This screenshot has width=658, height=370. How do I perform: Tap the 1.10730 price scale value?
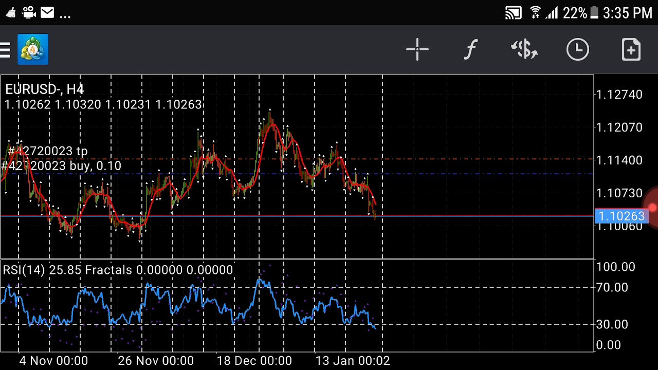coord(619,193)
